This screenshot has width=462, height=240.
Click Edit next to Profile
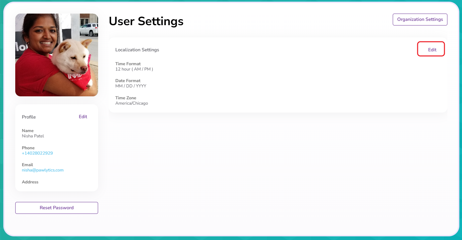(83, 117)
